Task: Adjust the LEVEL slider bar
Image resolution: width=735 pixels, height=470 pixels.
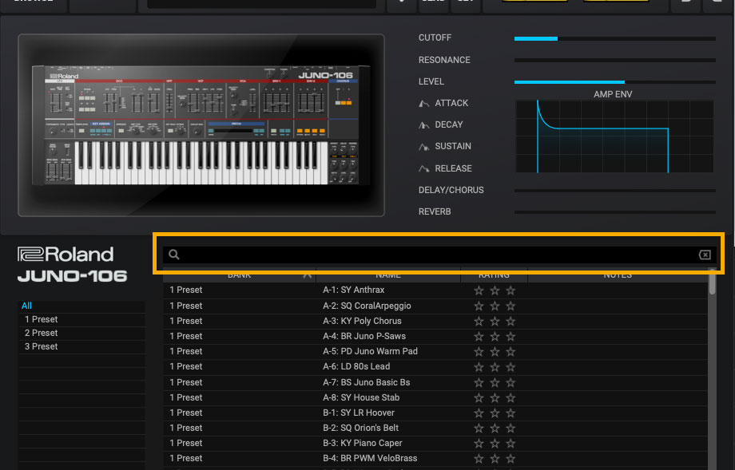Action: [x=614, y=82]
